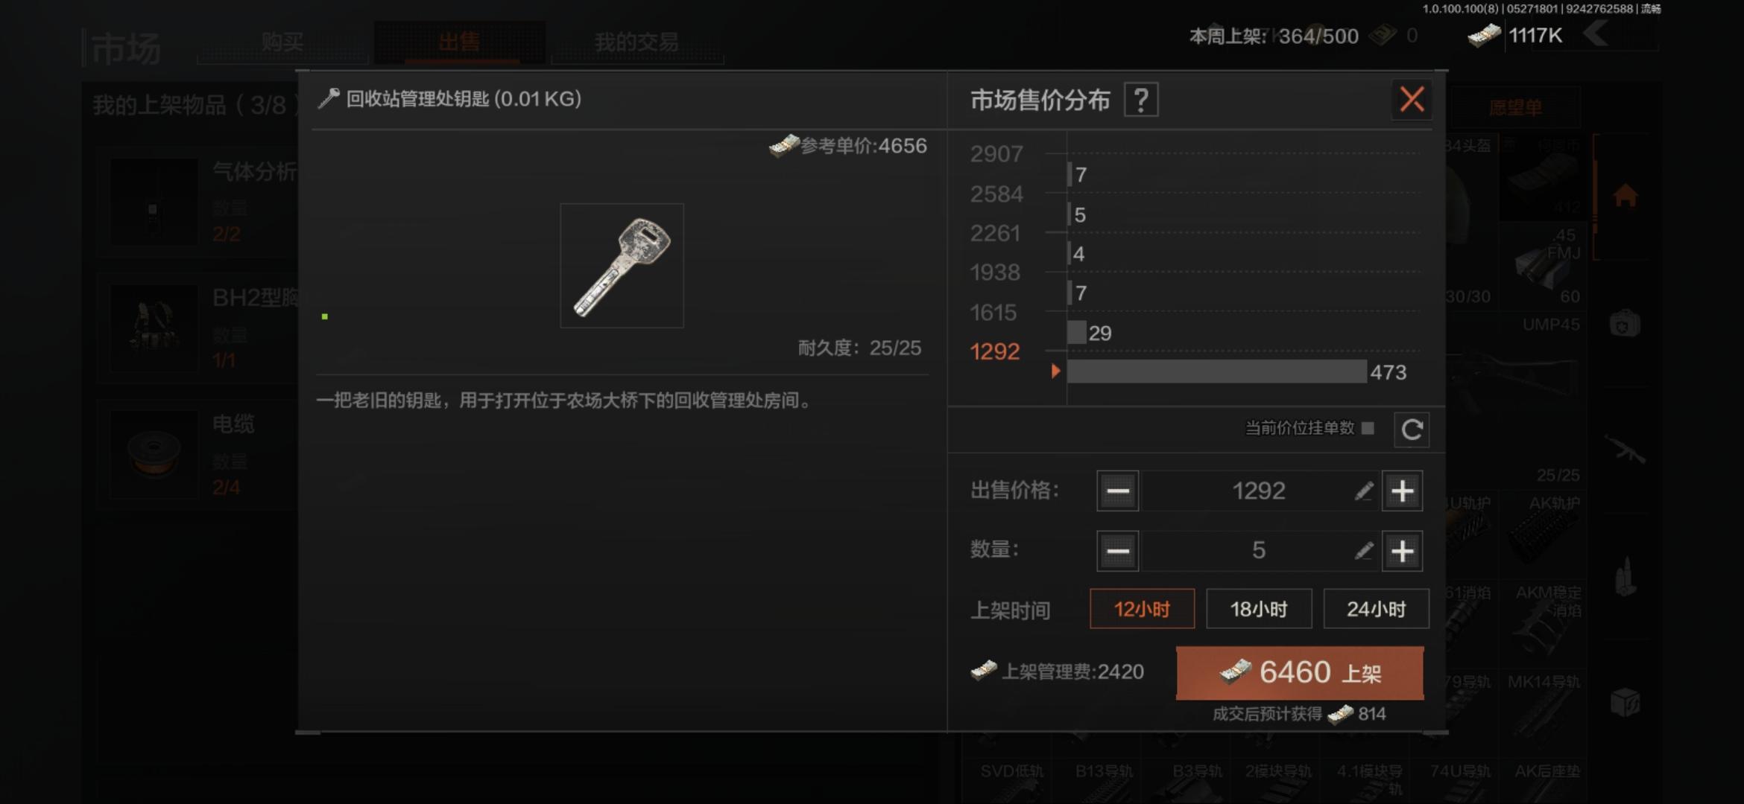Refresh the market price distribution
The width and height of the screenshot is (1744, 804).
coord(1412,430)
